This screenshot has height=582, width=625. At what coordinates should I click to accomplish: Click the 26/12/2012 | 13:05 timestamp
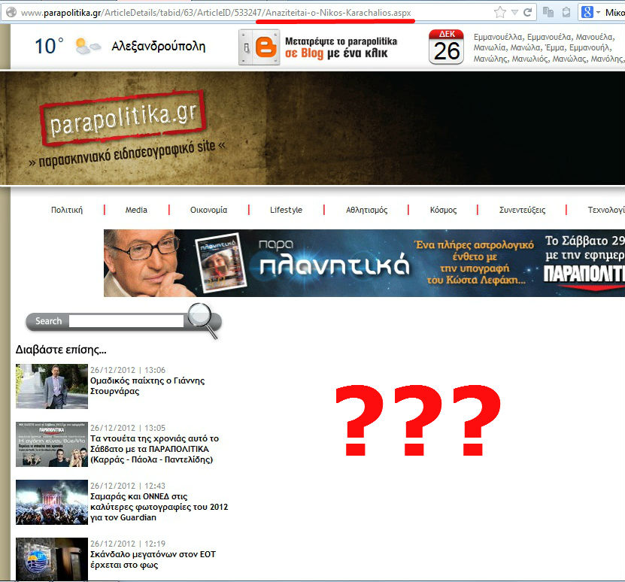click(128, 428)
